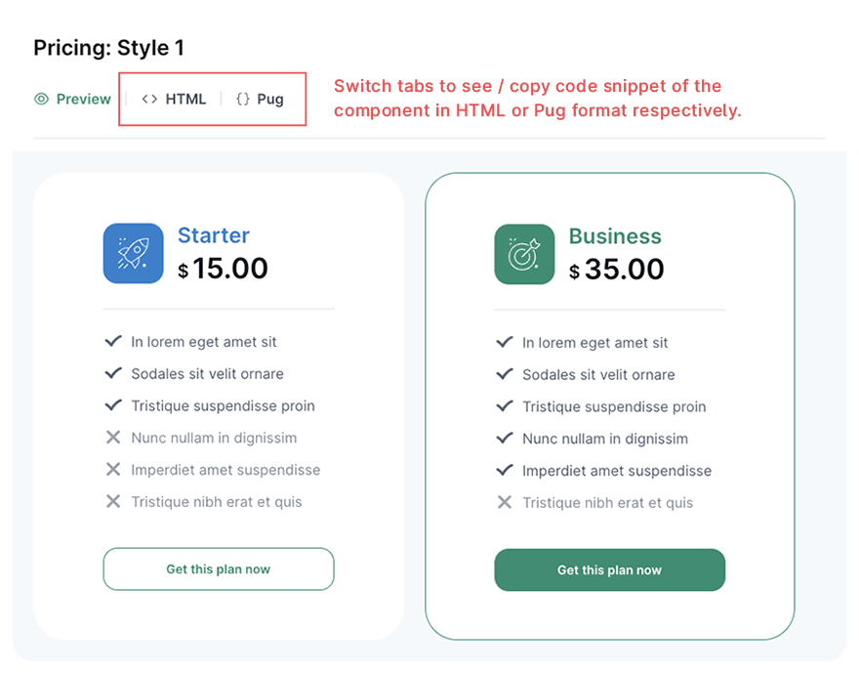Click the X mark beside Business's "Tristique nibh erat et quis"
This screenshot has width=859, height=674.
[505, 502]
